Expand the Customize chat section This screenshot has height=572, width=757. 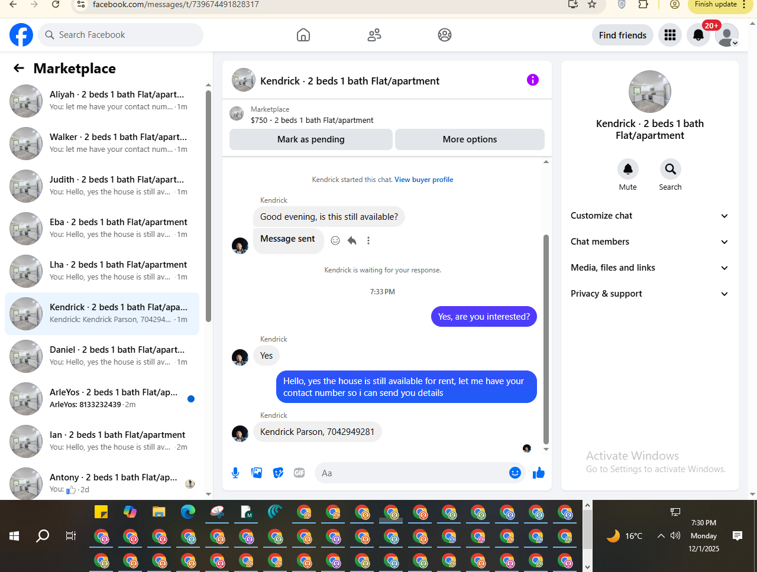(649, 216)
